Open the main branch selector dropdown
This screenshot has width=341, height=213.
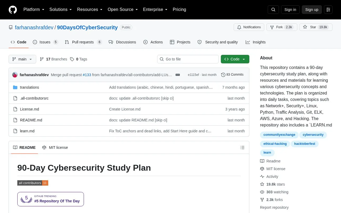(22, 59)
